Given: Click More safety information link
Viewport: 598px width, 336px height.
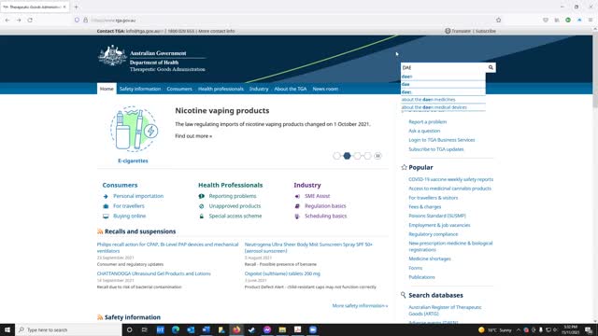Looking at the screenshot, I should [360, 305].
